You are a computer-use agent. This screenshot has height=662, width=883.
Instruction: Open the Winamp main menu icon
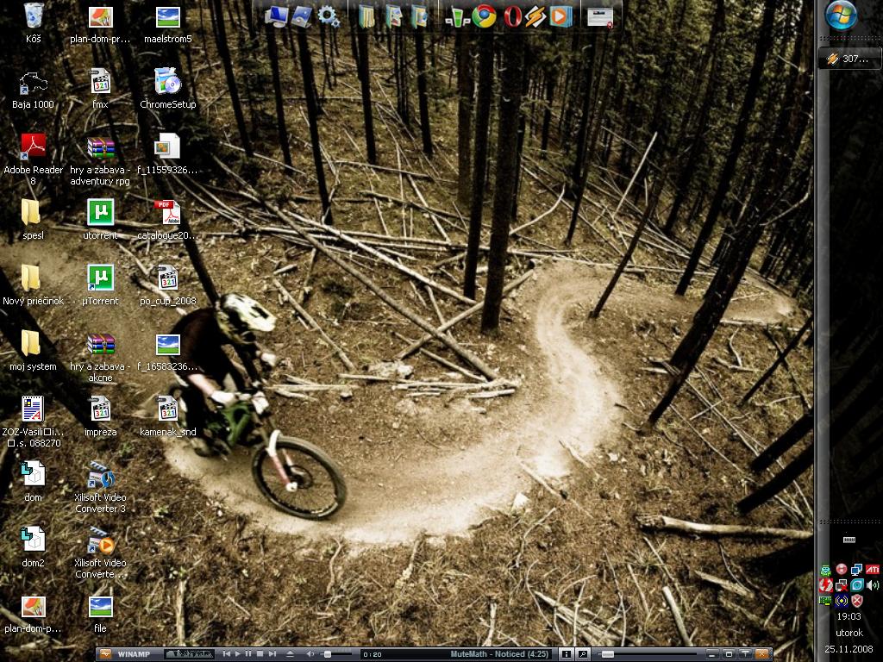pos(105,654)
